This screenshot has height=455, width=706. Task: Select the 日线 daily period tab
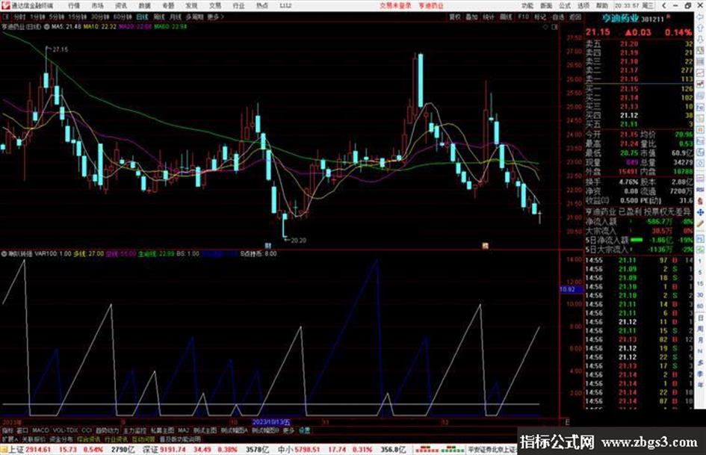142,16
